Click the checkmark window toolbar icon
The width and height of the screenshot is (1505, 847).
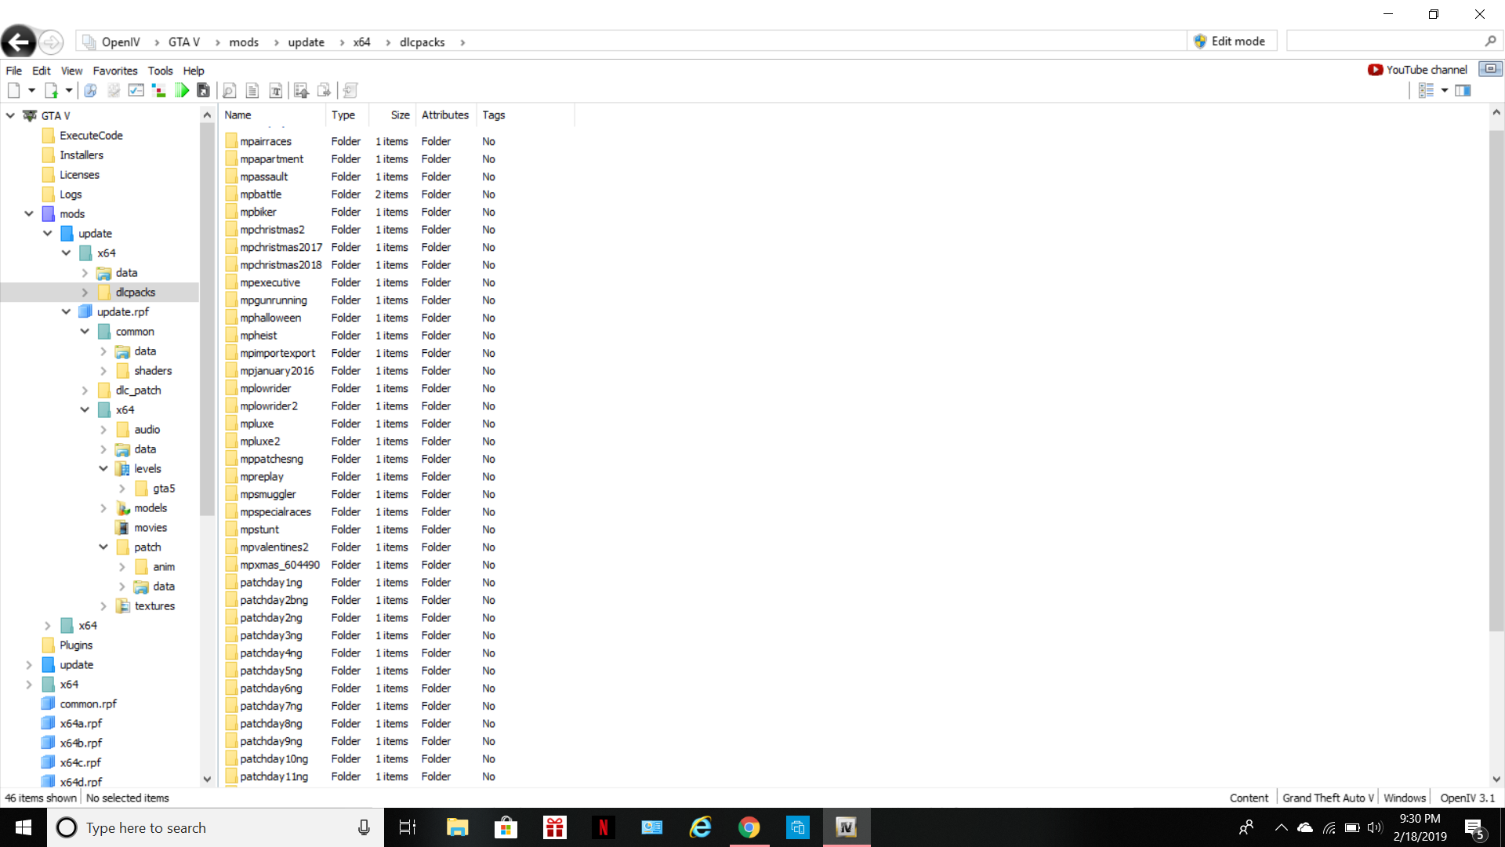tap(136, 91)
